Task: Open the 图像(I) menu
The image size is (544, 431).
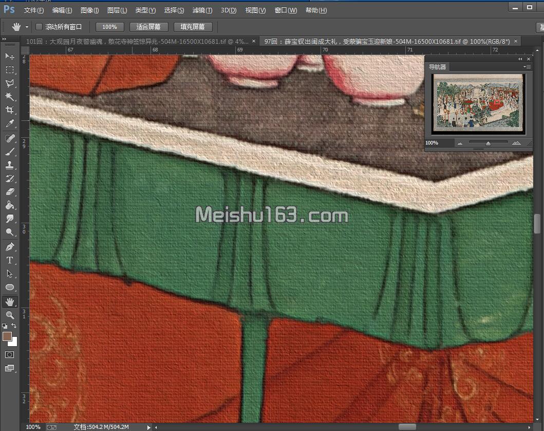Action: click(x=89, y=10)
